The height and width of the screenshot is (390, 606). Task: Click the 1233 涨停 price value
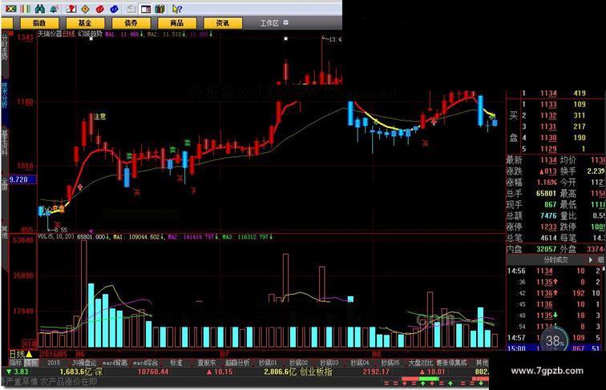[548, 227]
